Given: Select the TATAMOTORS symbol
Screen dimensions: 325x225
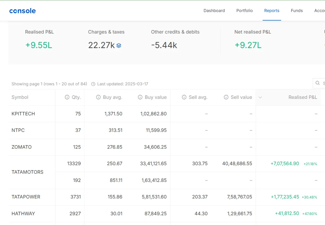Looking at the screenshot, I should point(27,172).
